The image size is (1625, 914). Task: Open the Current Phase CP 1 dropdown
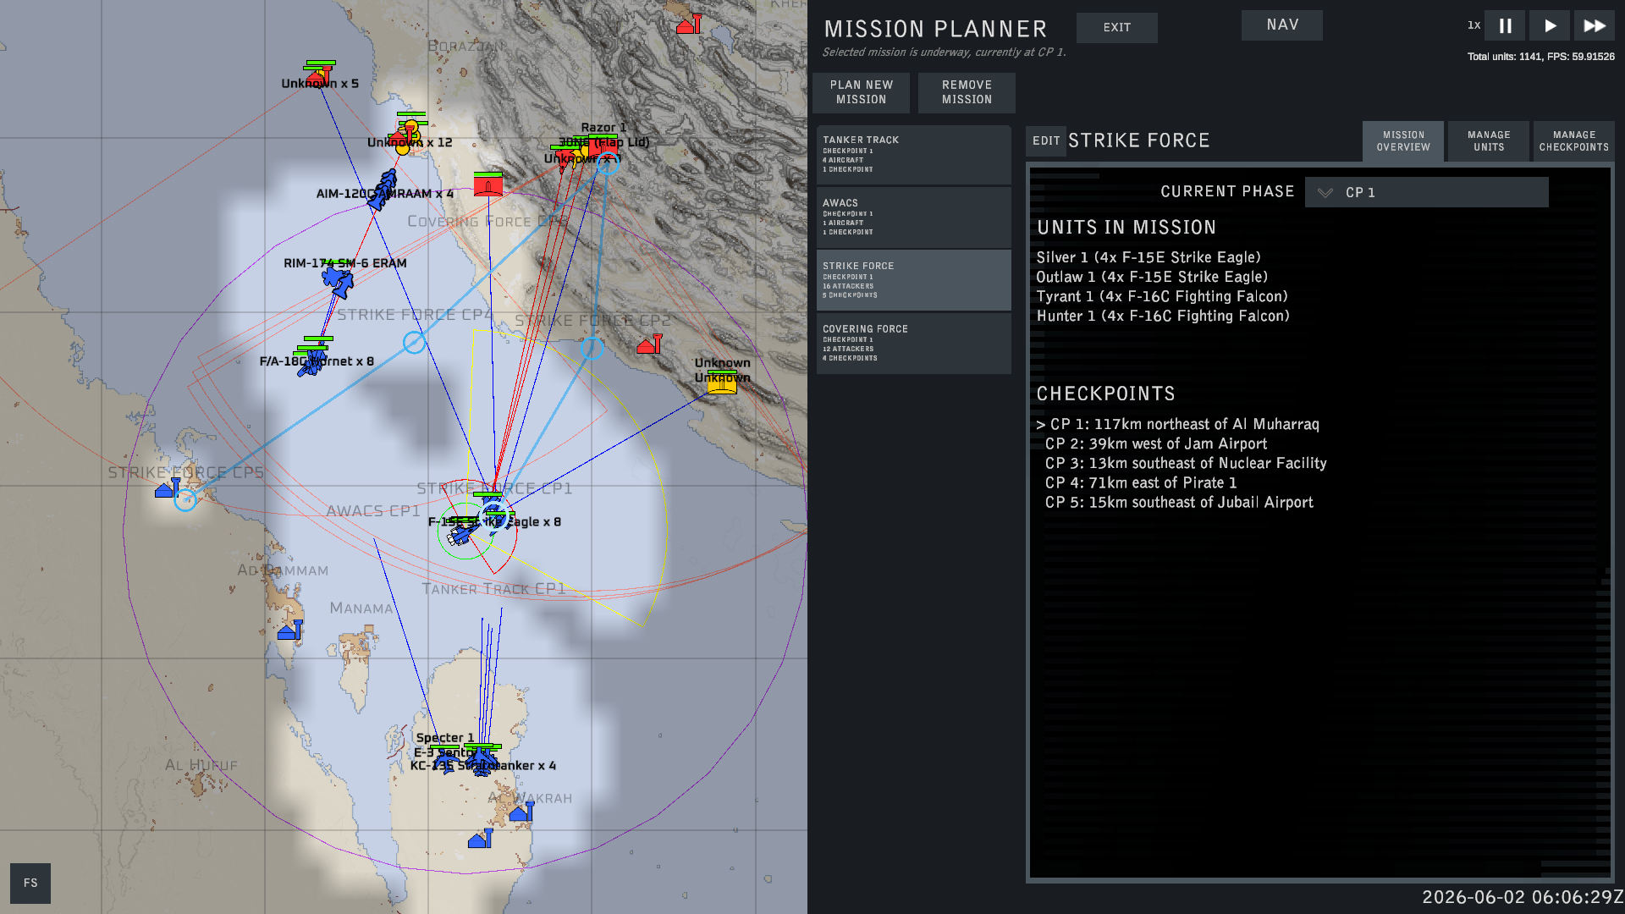coord(1426,192)
